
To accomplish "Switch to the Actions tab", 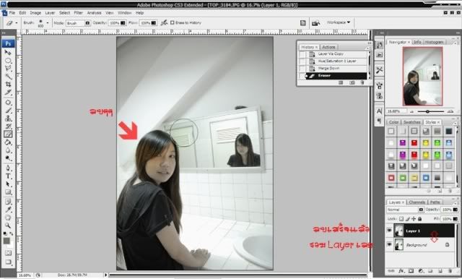I will (328, 47).
